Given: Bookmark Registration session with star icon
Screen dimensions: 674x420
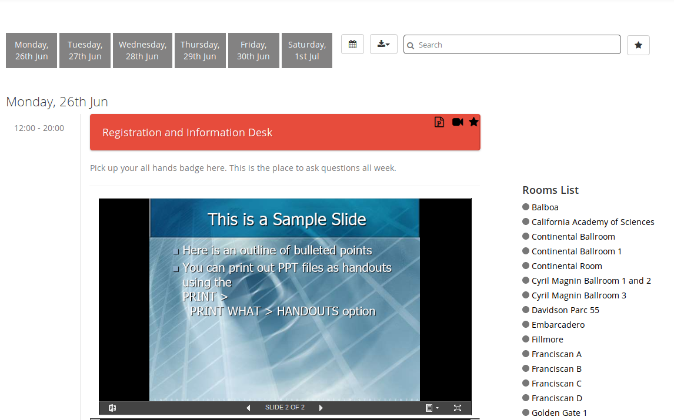Looking at the screenshot, I should coord(473,122).
